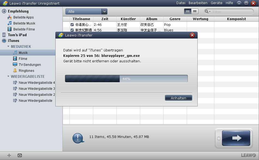Click the Anhalten button

point(178,98)
